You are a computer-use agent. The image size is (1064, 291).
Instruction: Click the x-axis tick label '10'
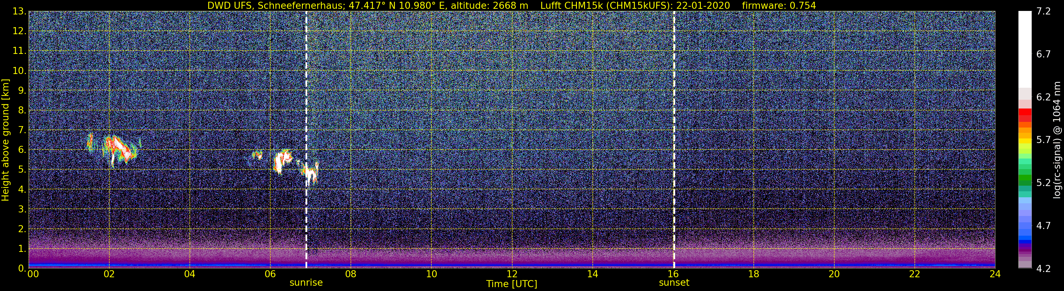(431, 274)
